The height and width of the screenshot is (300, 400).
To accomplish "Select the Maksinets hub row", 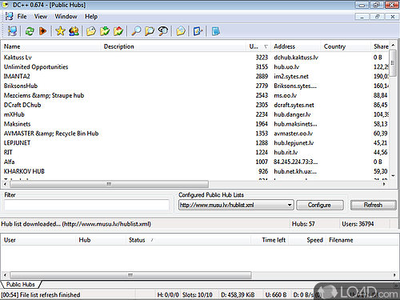I will coord(195,124).
